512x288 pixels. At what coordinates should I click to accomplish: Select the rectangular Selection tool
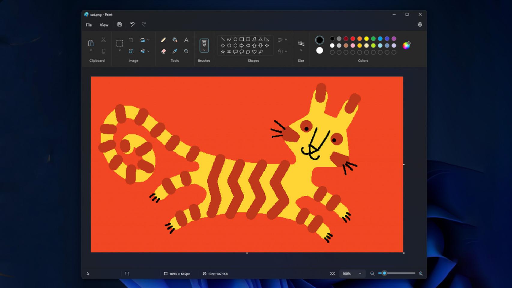point(119,43)
